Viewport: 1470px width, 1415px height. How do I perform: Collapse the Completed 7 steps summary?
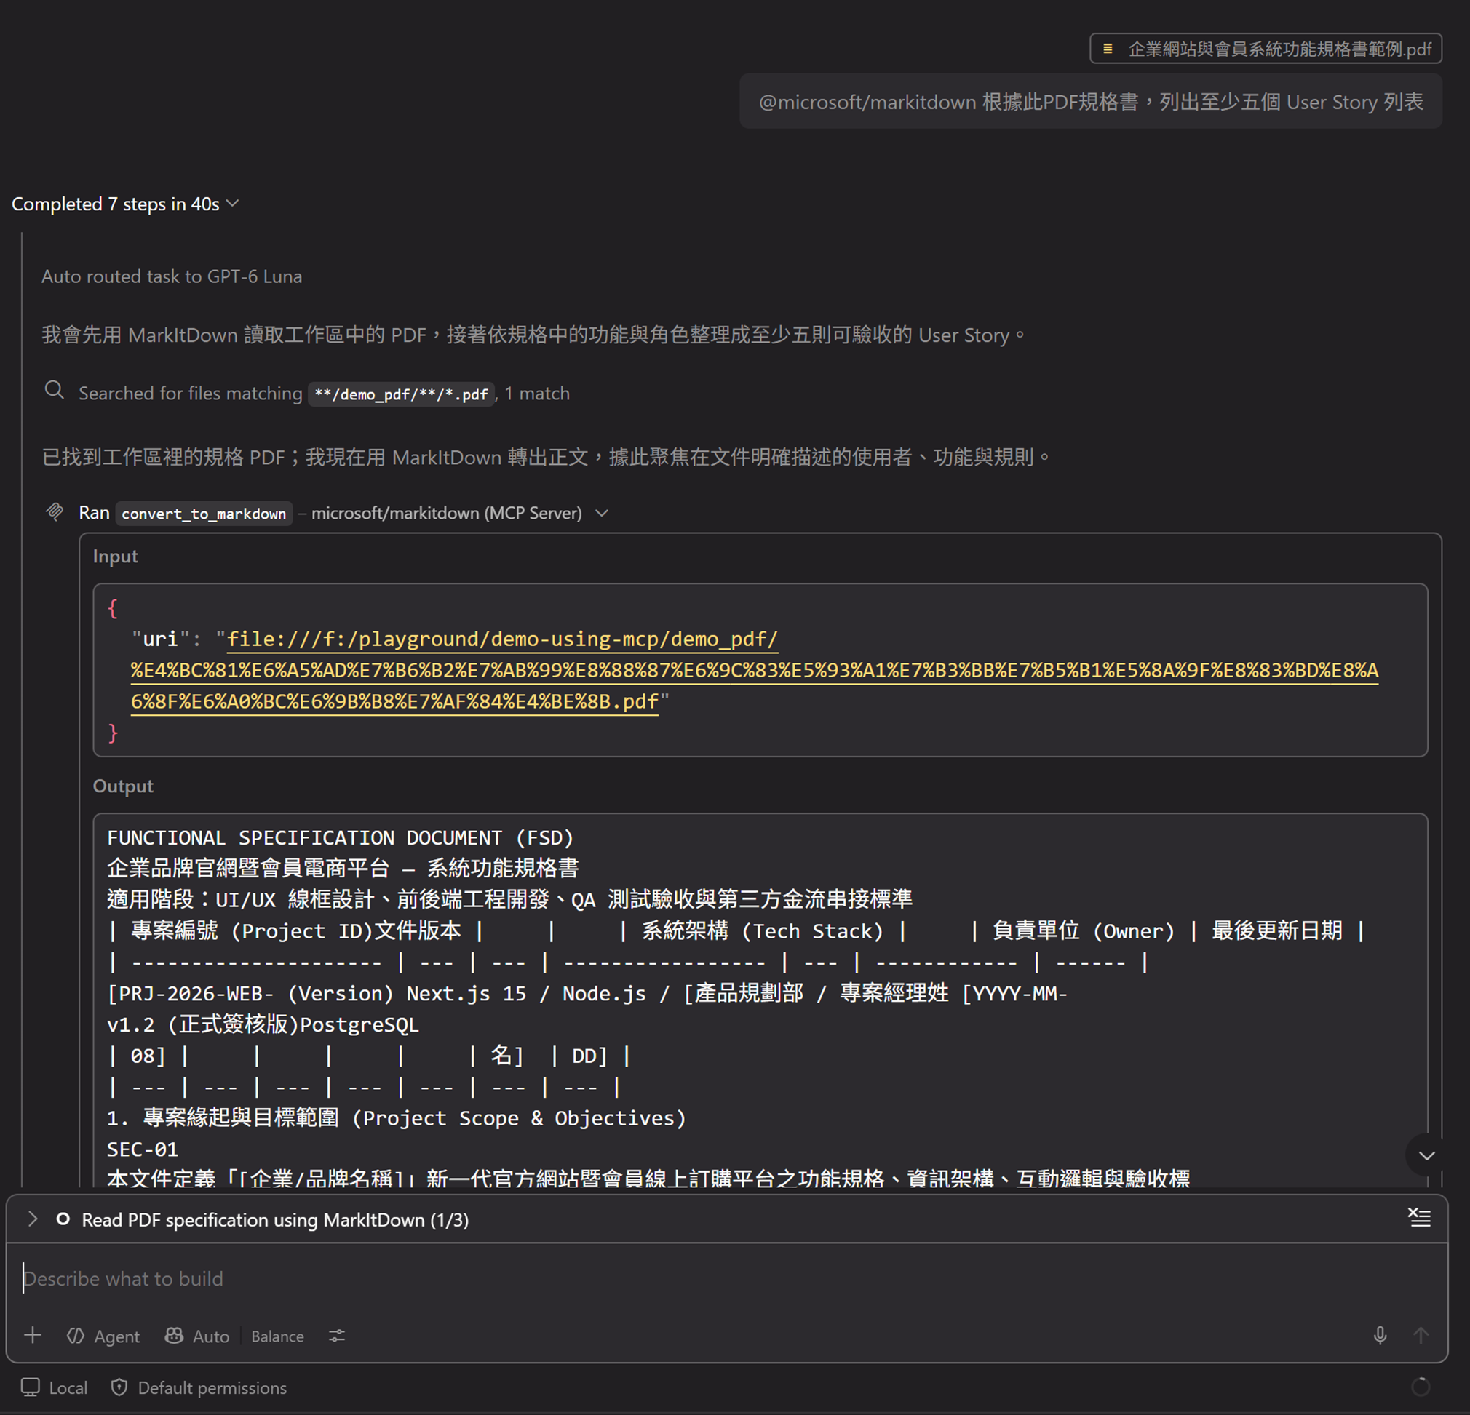coord(124,204)
